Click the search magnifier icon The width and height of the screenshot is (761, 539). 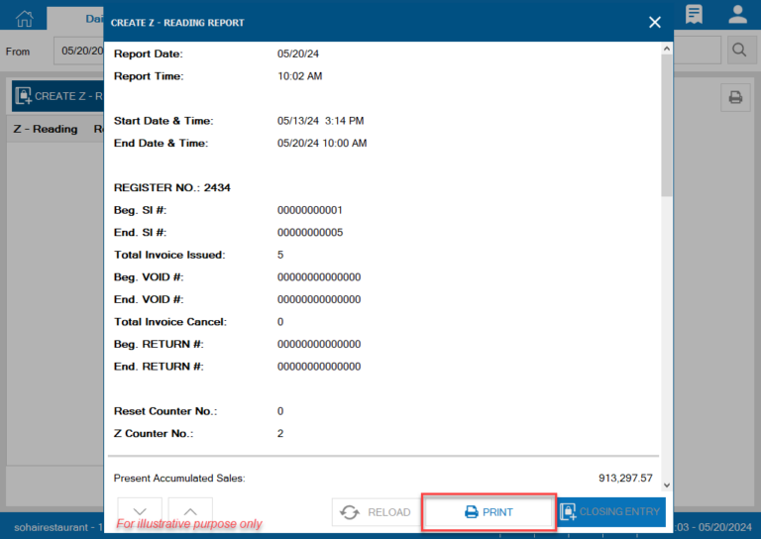coord(738,50)
